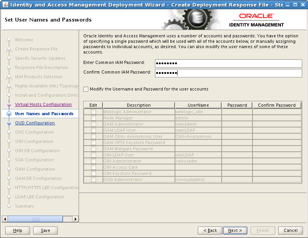Select Response File Description step
Image resolution: width=308 pixels, height=238 pixels.
pos(42,67)
